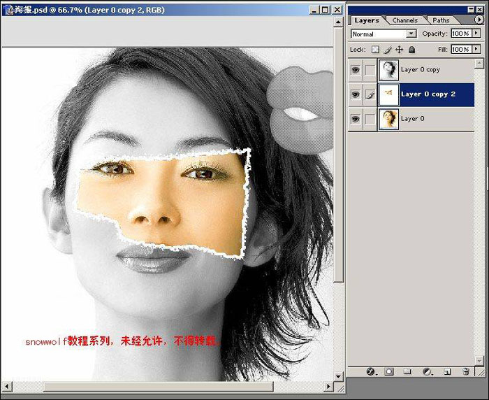Screen dimensions: 489x400
Task: Click the Delete layer trash icon
Action: [x=466, y=372]
